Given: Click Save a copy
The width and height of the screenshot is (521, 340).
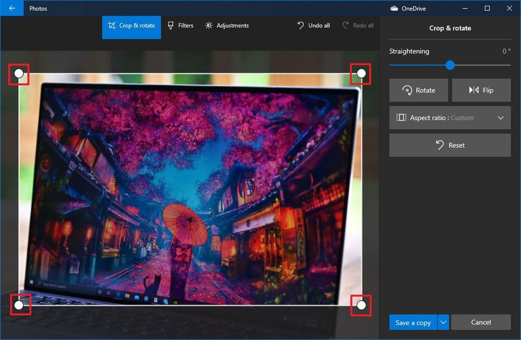Looking at the screenshot, I should pyautogui.click(x=413, y=322).
